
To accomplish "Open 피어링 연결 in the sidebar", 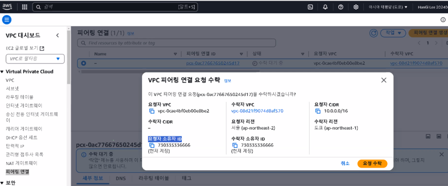I will coord(17,172).
